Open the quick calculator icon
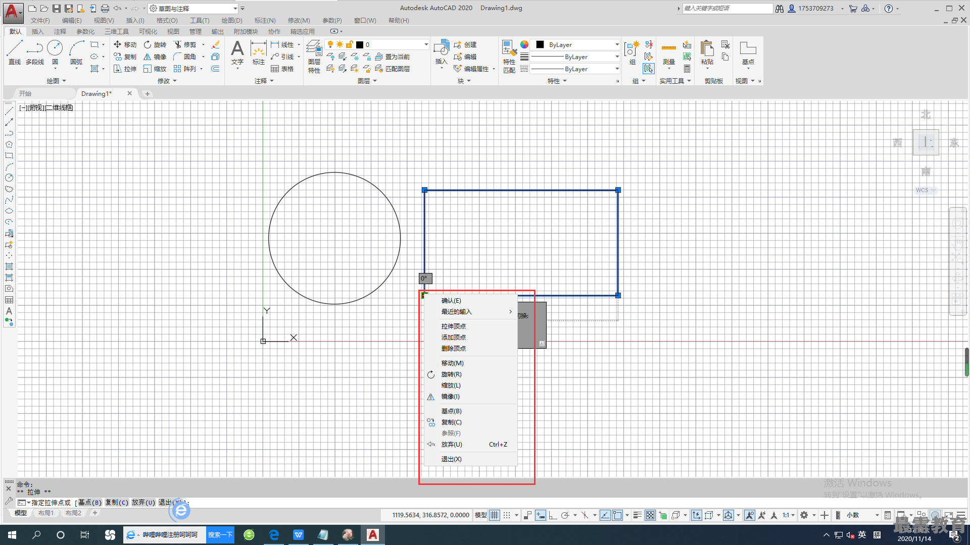 pos(687,69)
